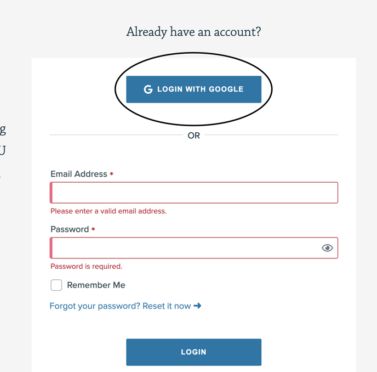Enable the Remember Me checkbox
This screenshot has width=377, height=372.
point(56,285)
